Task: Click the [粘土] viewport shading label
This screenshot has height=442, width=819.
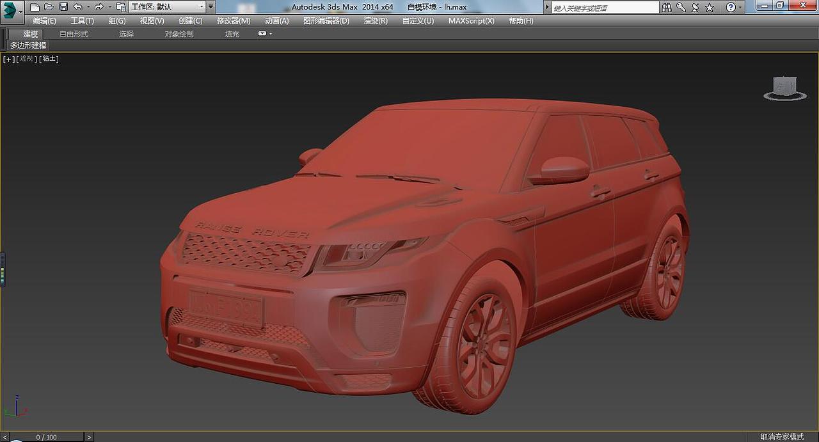Action: (x=49, y=59)
